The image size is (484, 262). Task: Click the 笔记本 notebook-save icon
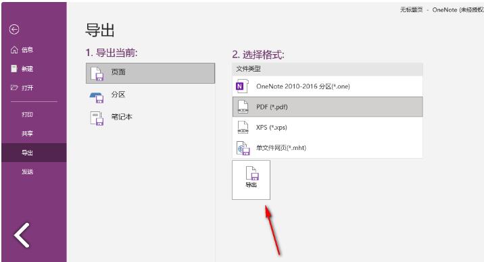pyautogui.click(x=97, y=119)
